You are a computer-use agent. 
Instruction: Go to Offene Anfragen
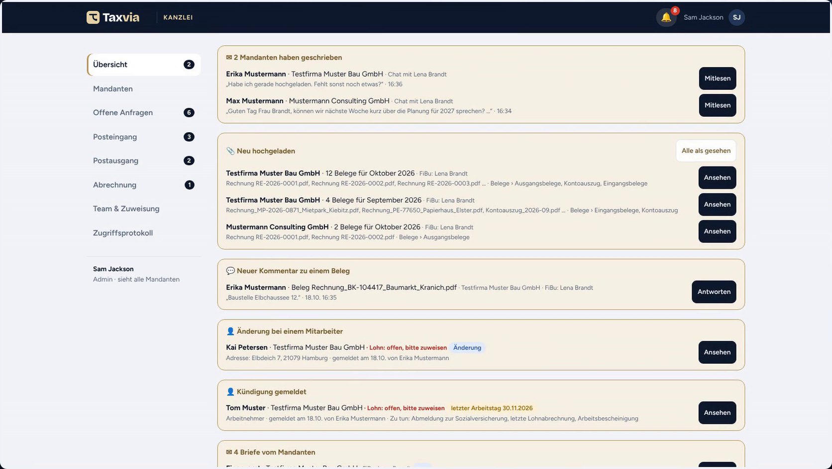(144, 113)
